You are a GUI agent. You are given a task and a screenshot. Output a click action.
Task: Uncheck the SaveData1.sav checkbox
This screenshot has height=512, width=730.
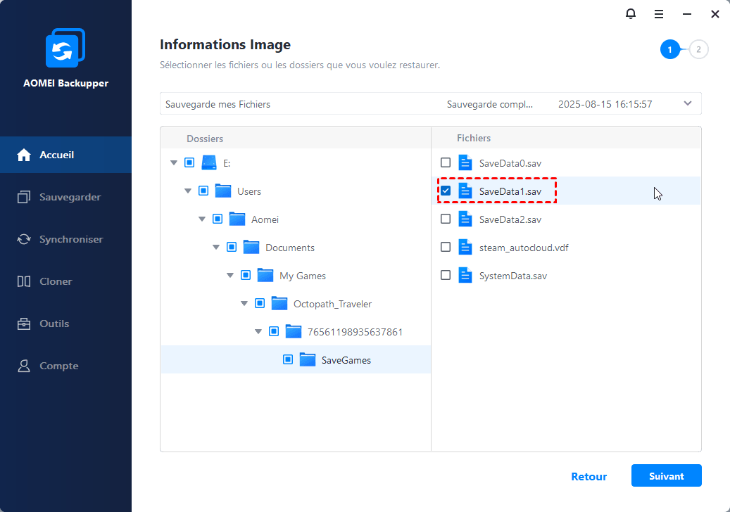click(x=446, y=191)
